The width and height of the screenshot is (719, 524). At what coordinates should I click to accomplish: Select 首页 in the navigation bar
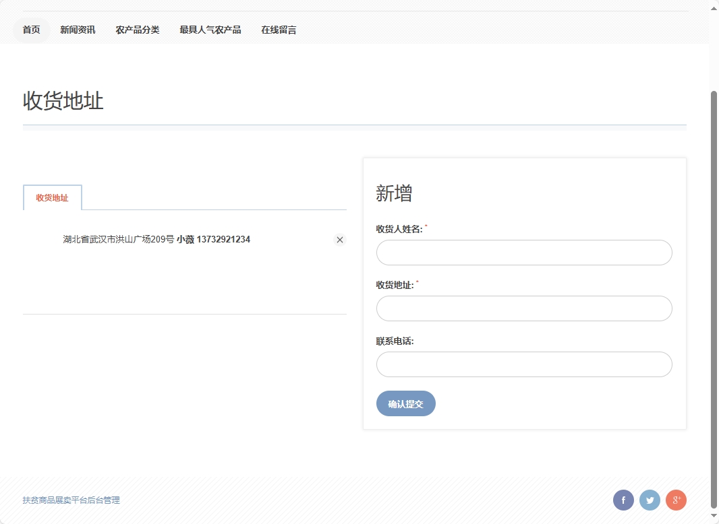pyautogui.click(x=31, y=29)
